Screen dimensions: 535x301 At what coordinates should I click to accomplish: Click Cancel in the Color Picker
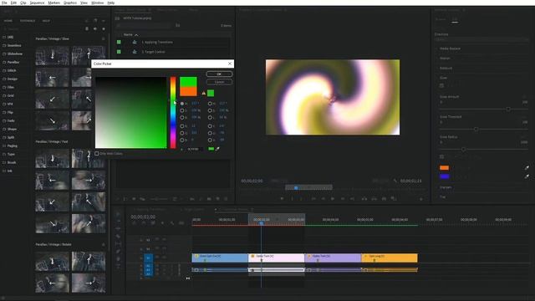tap(219, 82)
